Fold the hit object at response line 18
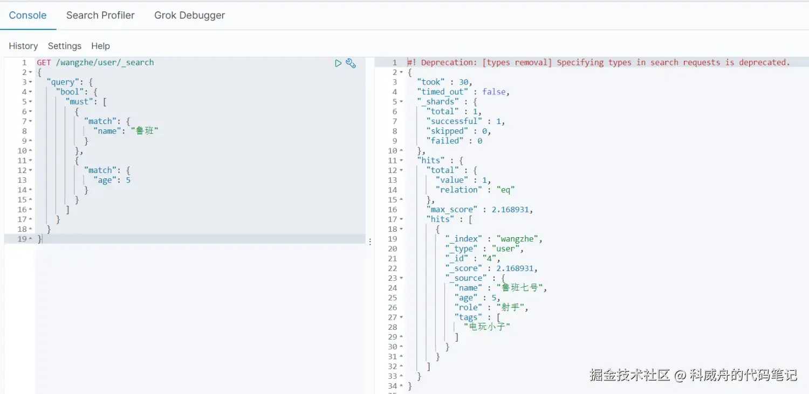 (401, 230)
